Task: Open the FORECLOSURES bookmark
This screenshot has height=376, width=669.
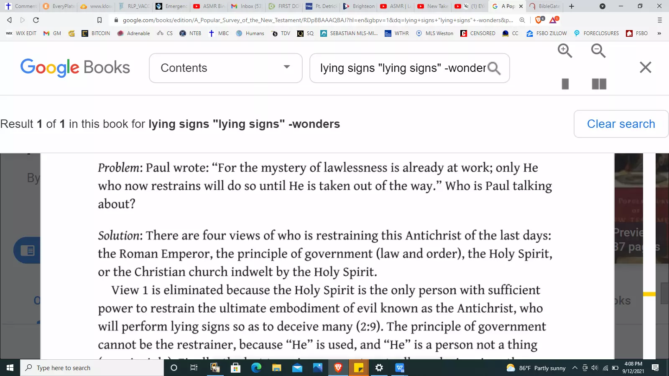Action: [596, 33]
